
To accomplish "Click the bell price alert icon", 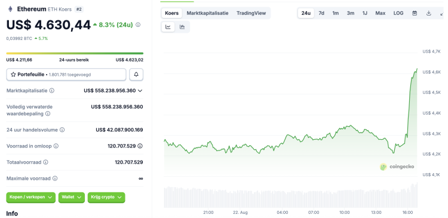I will click(136, 75).
